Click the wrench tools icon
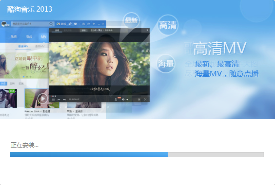 70,24
